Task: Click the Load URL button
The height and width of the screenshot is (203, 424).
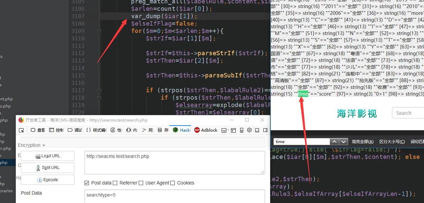Action: click(x=47, y=156)
